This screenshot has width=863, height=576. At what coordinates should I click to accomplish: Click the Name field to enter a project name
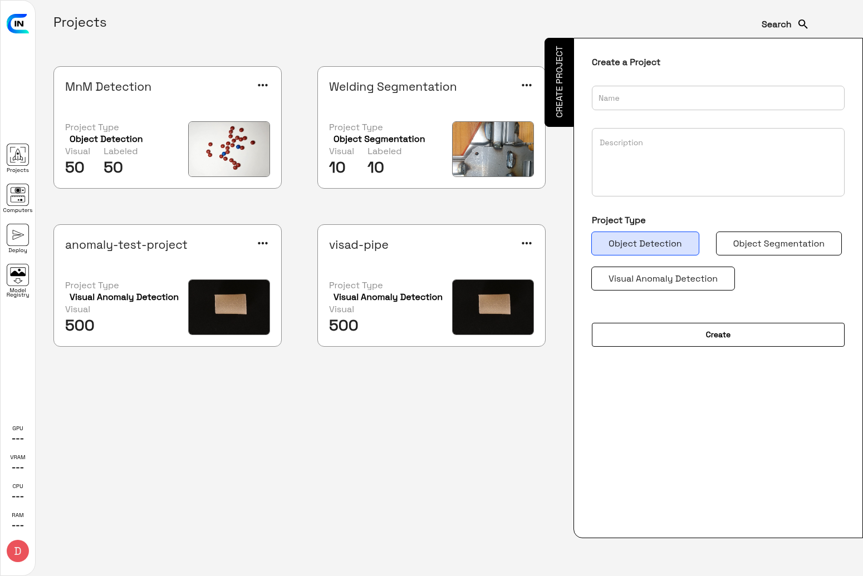[x=718, y=98]
